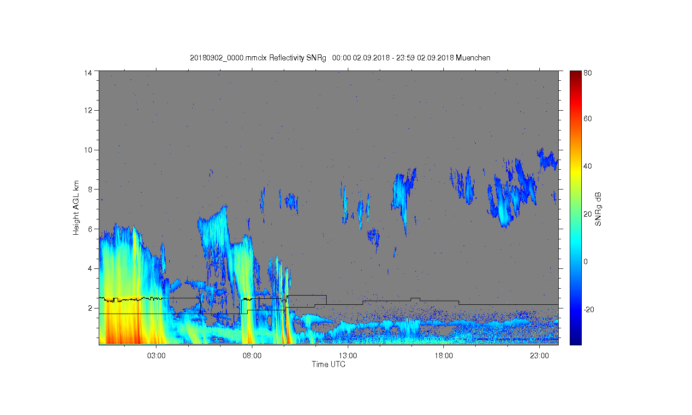Click the height axis label 8

click(x=90, y=189)
